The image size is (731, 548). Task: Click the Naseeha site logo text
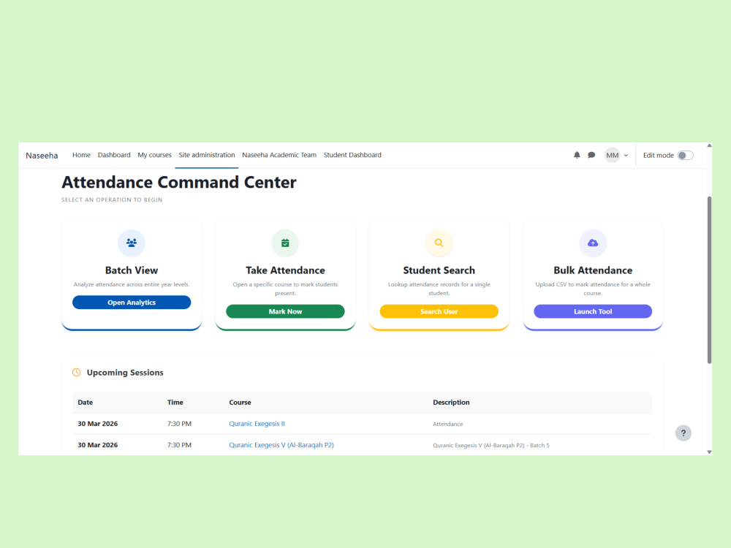(42, 156)
